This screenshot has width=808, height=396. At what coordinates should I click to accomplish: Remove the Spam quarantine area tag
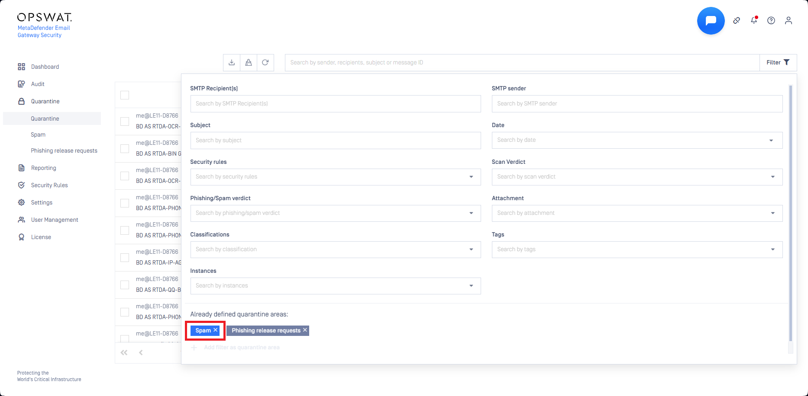[x=216, y=330]
